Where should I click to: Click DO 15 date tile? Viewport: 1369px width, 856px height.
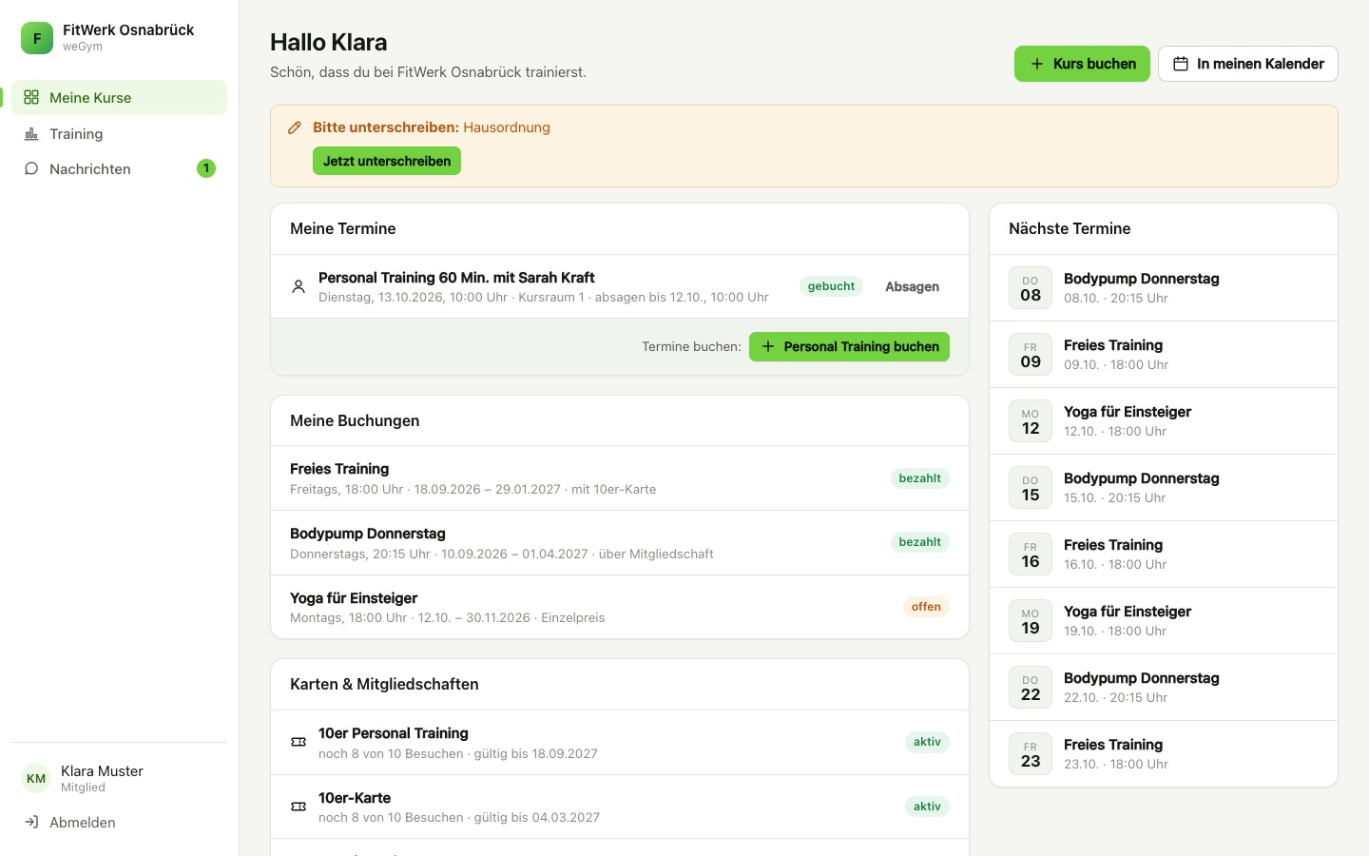pyautogui.click(x=1031, y=488)
